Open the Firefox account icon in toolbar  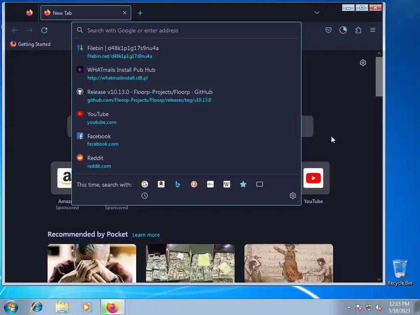[x=343, y=30]
